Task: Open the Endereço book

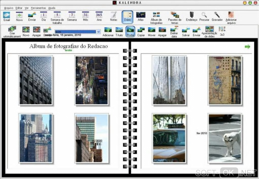Action: click(191, 16)
